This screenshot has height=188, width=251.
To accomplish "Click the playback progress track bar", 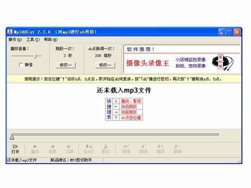I will coord(115,134).
